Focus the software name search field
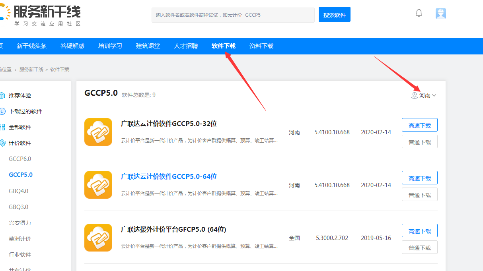 (233, 15)
